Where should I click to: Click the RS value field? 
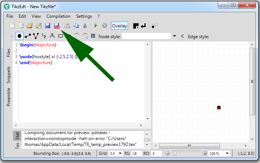point(136,153)
